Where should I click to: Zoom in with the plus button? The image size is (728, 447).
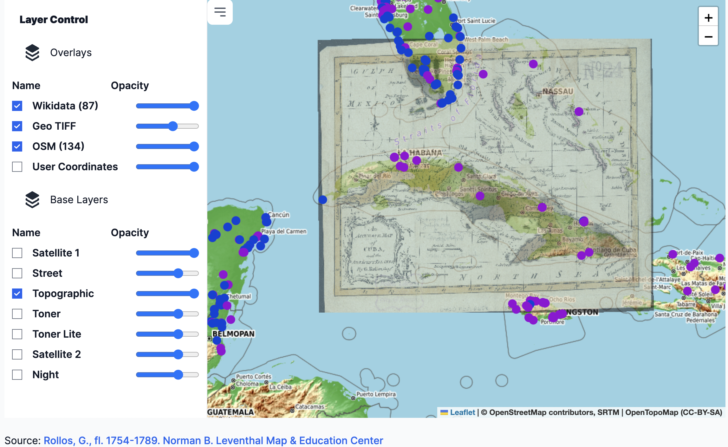[708, 18]
